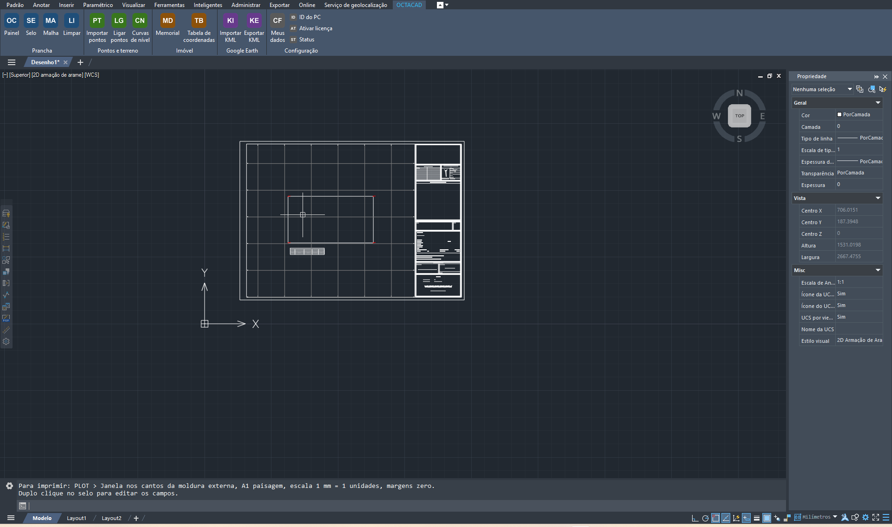Viewport: 892px width, 527px height.
Task: Switch to the Visualizar tab
Action: pos(133,5)
